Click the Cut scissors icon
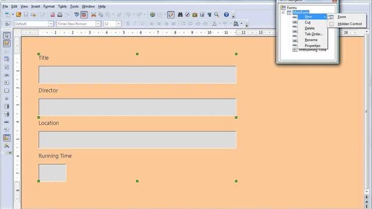Screen dimensions: 372x209 click(x=94, y=15)
